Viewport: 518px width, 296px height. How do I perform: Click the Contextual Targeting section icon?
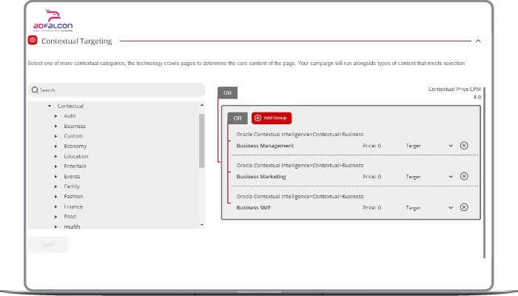pyautogui.click(x=32, y=41)
